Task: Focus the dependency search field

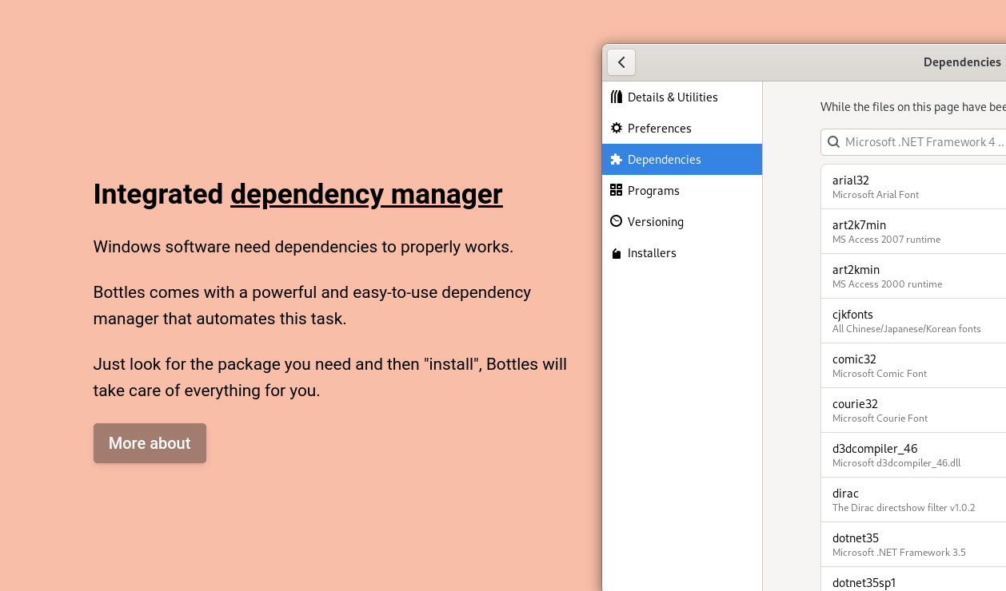Action: coord(920,142)
